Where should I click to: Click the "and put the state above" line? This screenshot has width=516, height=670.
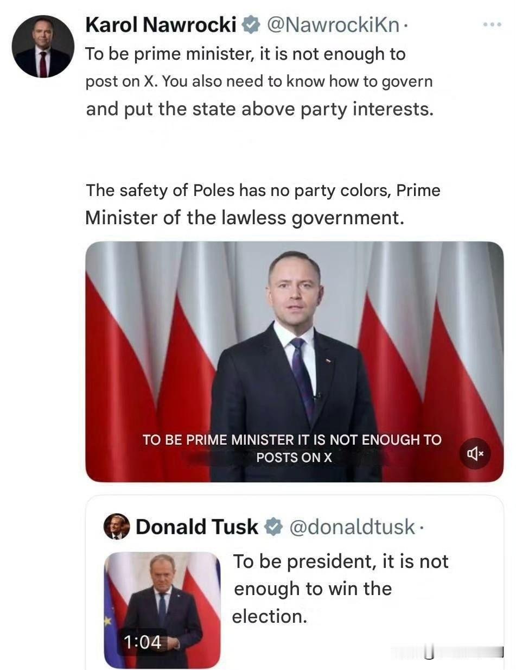coord(259,109)
